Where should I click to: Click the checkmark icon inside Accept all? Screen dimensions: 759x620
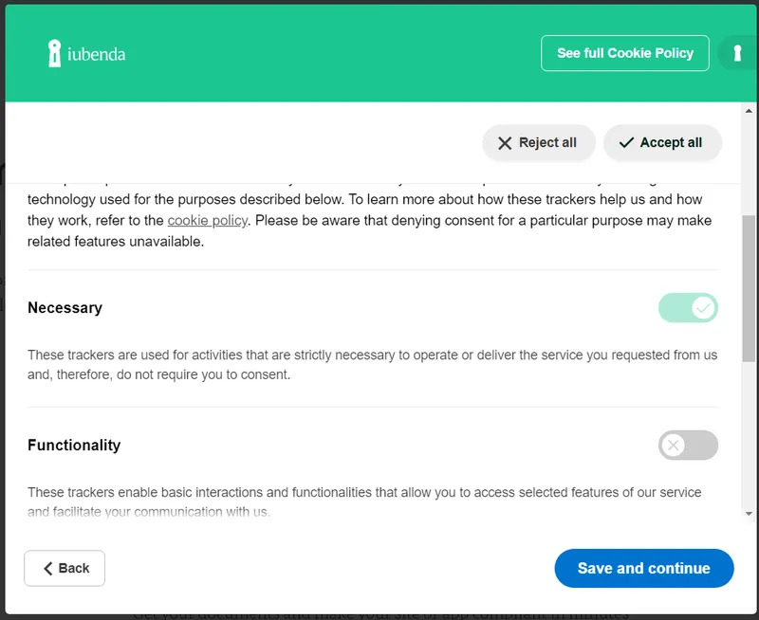click(626, 142)
